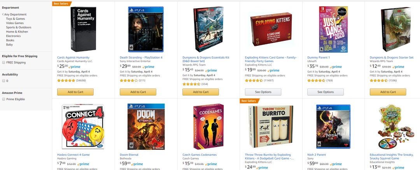The image size is (420, 170).
Task: Go back to Any Department
Action: pos(15,14)
